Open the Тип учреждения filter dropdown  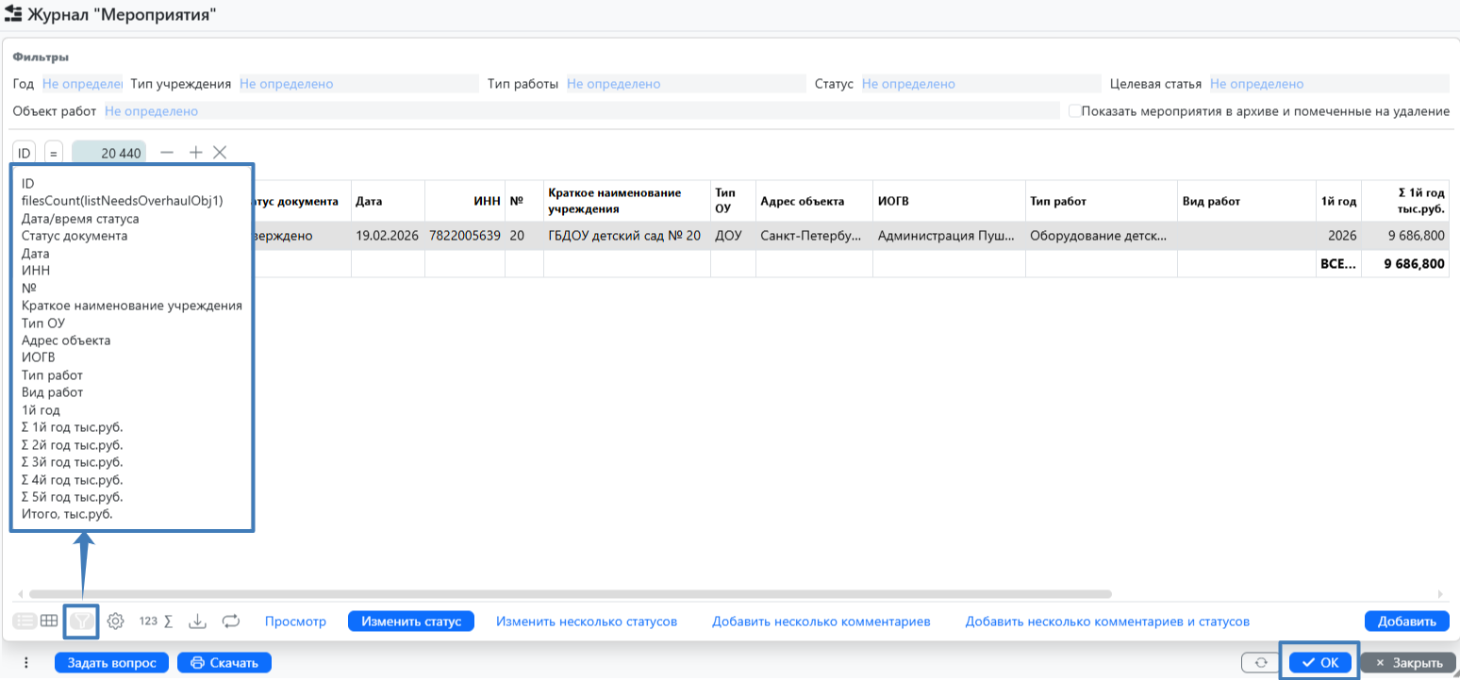click(358, 84)
